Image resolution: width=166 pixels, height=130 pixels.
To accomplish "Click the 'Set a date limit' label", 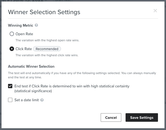I will coord(27,100).
